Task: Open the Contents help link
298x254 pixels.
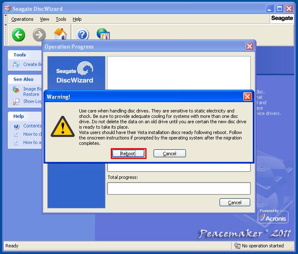Action: (x=32, y=126)
